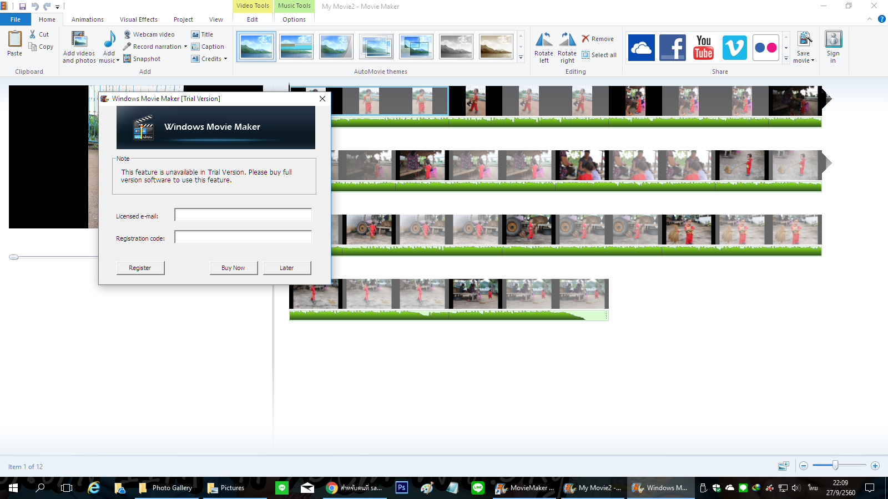Rotate the clip right
Viewport: 888px width, 499px height.
[x=567, y=47]
